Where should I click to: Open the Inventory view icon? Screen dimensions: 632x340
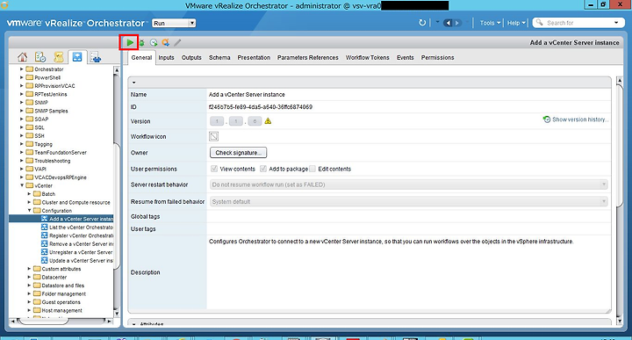pyautogui.click(x=96, y=57)
